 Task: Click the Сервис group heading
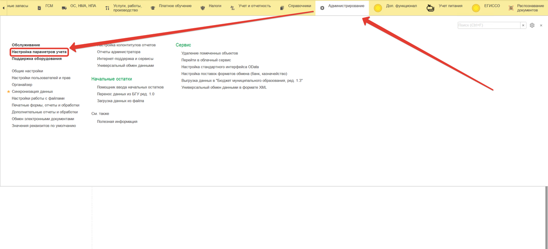(x=183, y=45)
